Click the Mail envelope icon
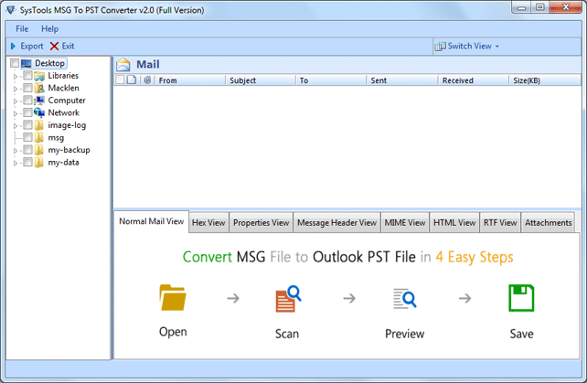 coord(123,65)
